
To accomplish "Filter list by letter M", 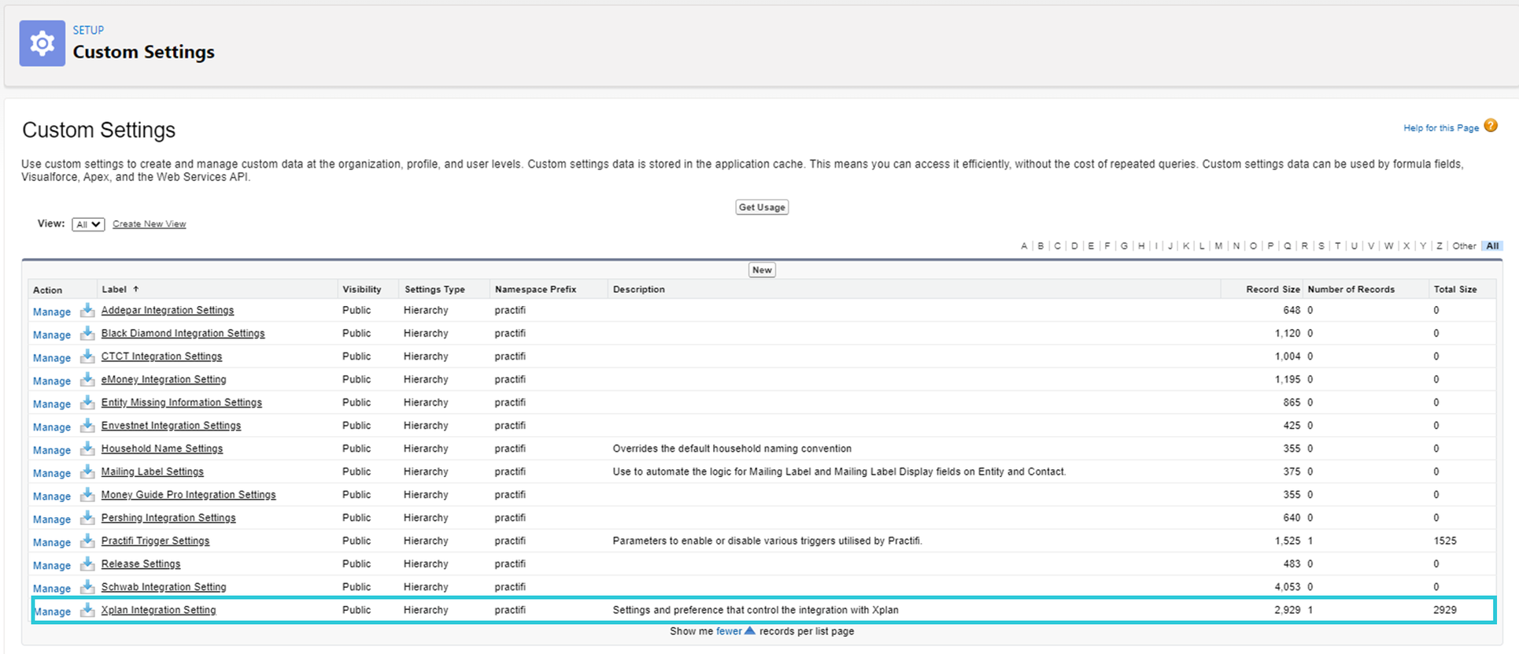I will coord(1218,246).
